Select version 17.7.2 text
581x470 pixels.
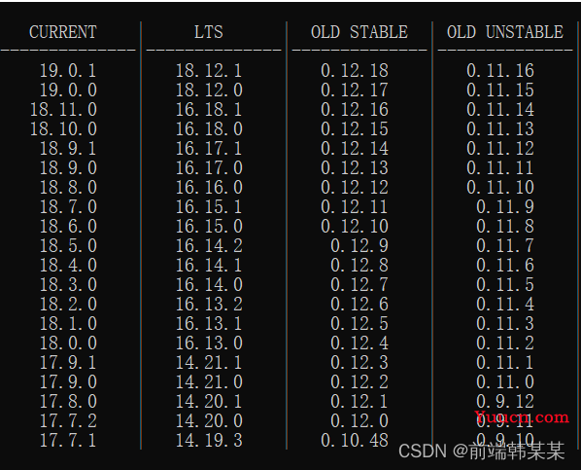click(68, 421)
